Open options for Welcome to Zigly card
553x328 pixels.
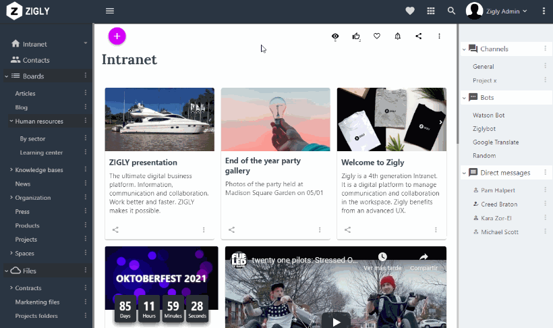[x=436, y=230]
